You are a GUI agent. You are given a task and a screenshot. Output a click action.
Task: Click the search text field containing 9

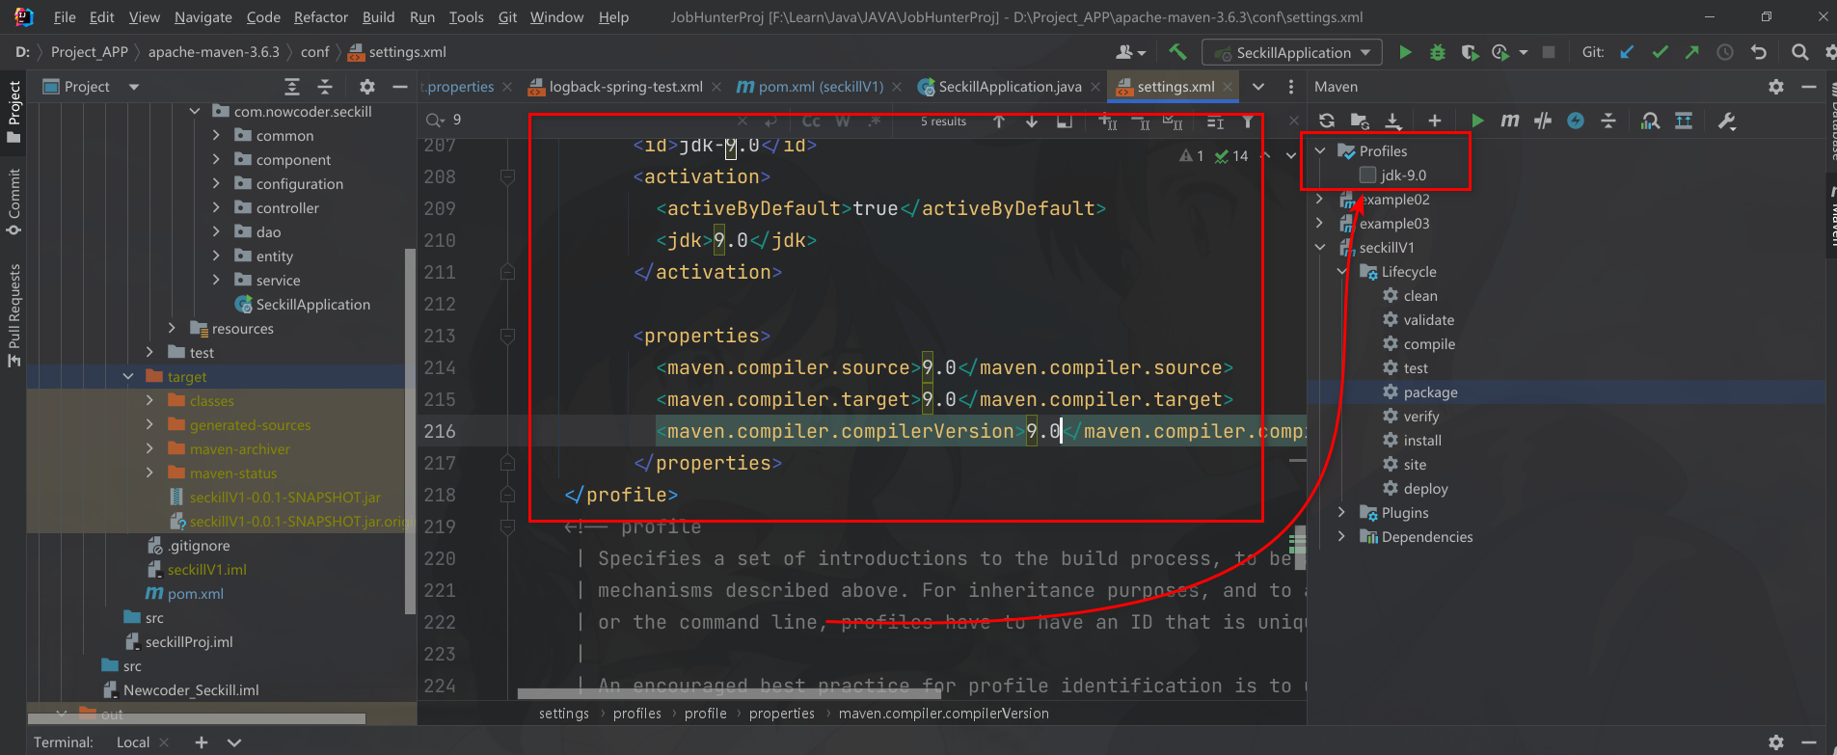click(x=588, y=121)
